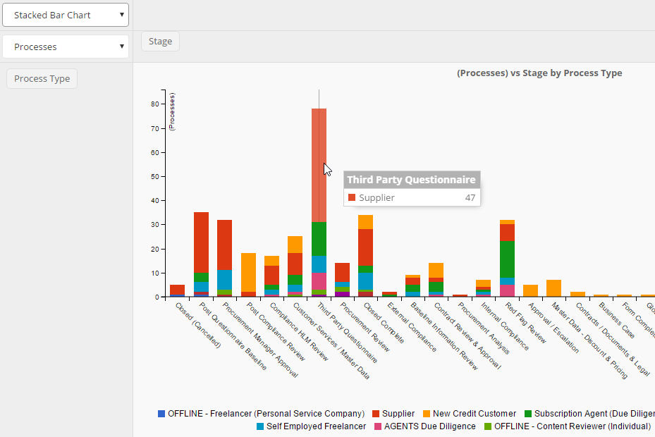Open the Processes aggregator dropdown
The width and height of the screenshot is (655, 437).
click(66, 47)
